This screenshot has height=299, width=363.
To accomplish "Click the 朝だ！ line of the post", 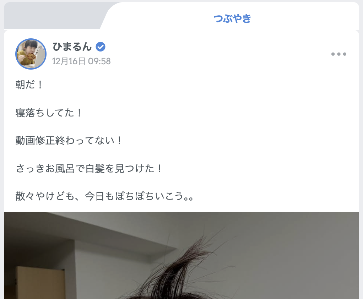I will (29, 85).
